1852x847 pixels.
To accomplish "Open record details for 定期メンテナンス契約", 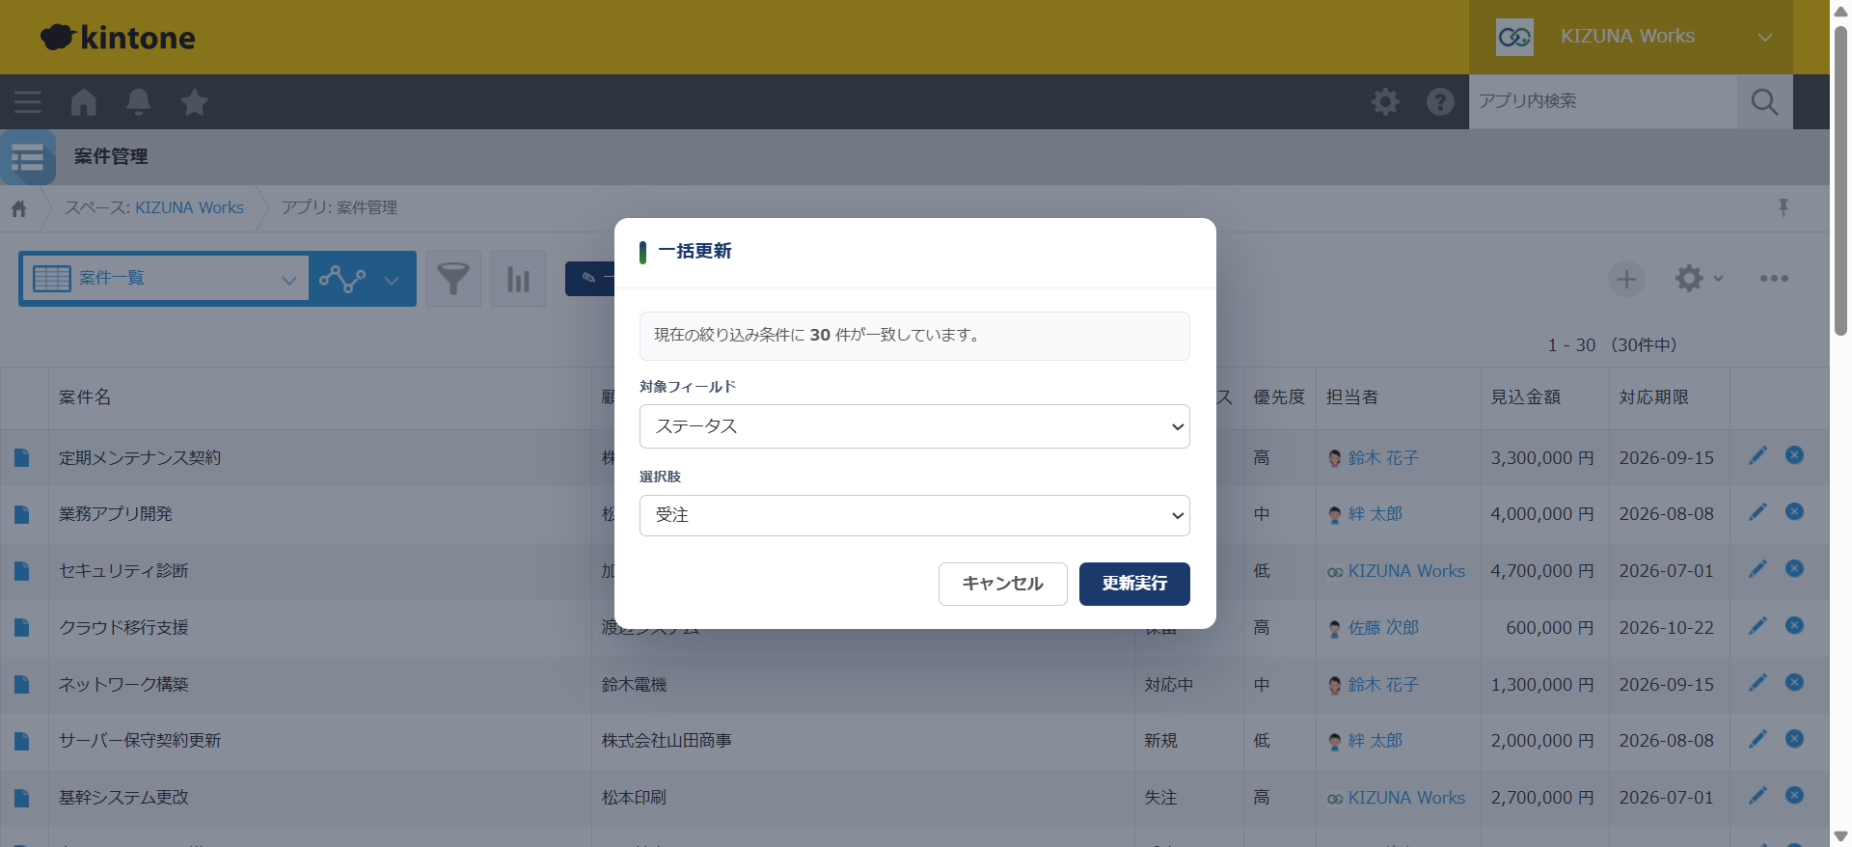I will [x=22, y=458].
